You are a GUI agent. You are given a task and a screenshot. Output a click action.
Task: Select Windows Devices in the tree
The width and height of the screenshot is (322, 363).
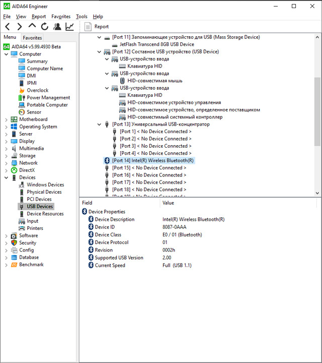coord(45,185)
